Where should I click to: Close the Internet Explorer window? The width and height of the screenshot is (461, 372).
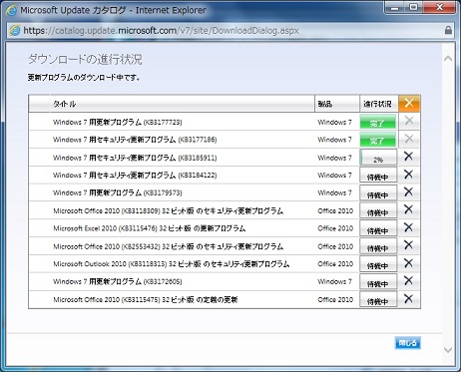coord(439,8)
